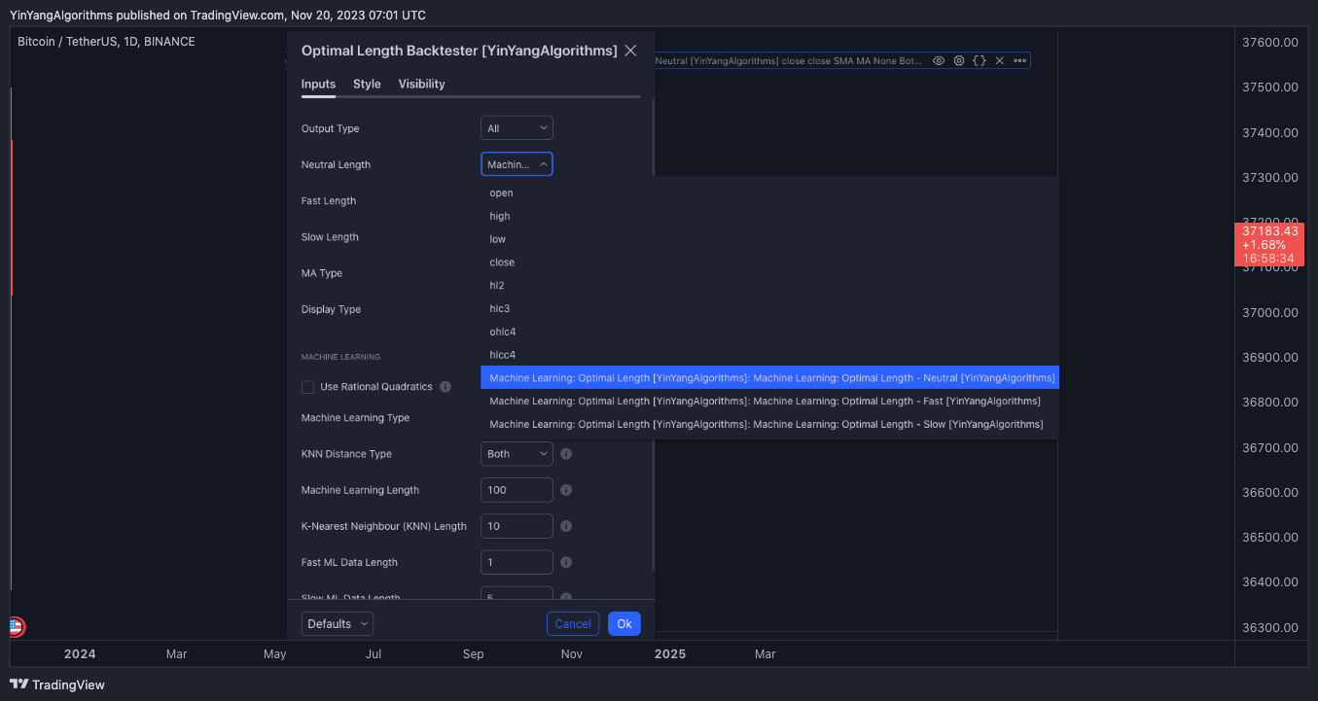Screen dimensions: 1318x701
Task: Open source code braces icon in legend
Action: 980,60
